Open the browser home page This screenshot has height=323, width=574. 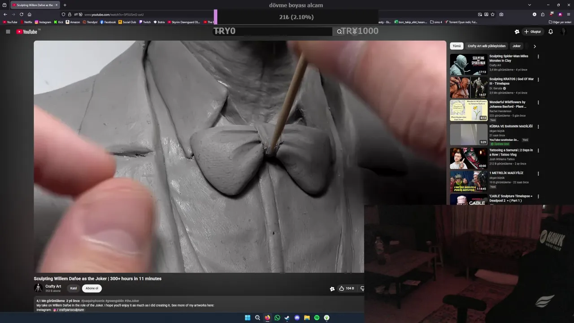(x=30, y=14)
